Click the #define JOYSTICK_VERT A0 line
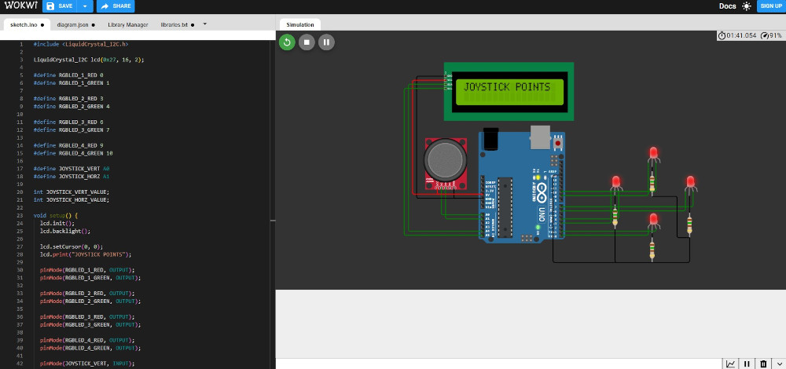Screen dimensions: 786x369 click(x=72, y=169)
